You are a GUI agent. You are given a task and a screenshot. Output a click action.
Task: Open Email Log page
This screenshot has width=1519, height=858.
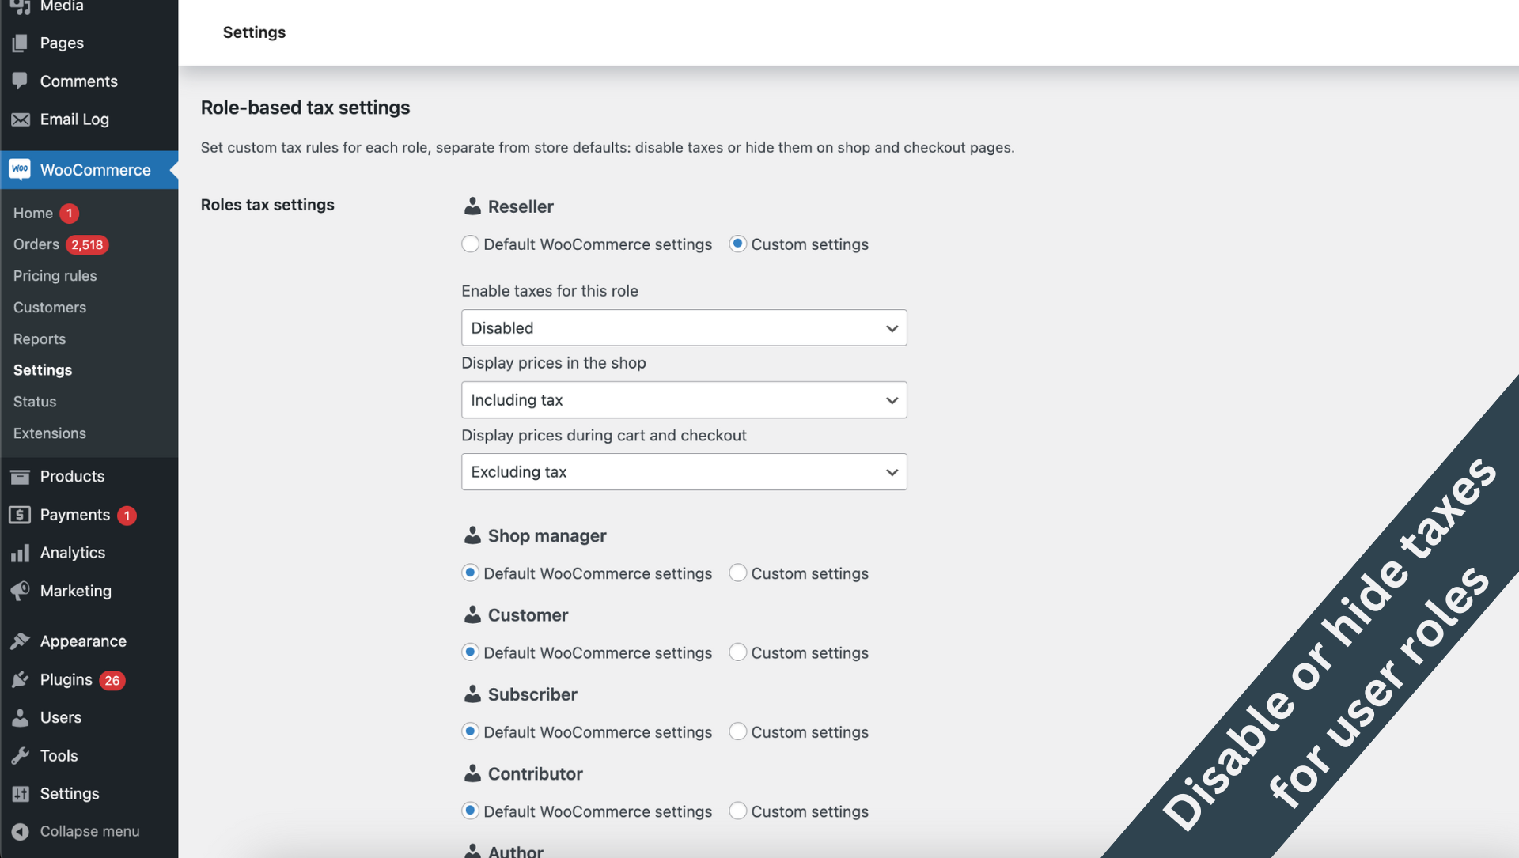pyautogui.click(x=74, y=119)
